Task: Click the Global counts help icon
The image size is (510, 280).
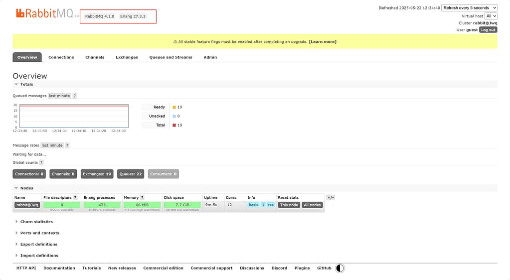Action: coord(41,162)
